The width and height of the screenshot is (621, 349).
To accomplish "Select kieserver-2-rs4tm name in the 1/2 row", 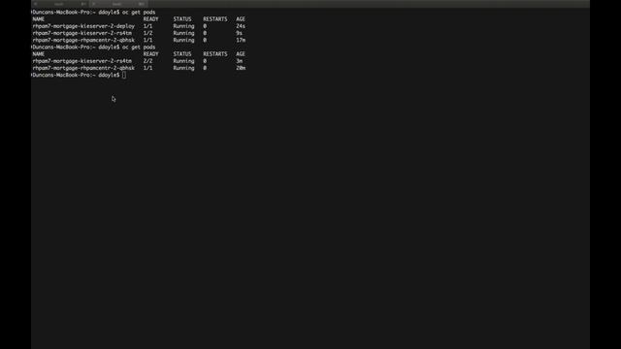I will click(x=82, y=33).
